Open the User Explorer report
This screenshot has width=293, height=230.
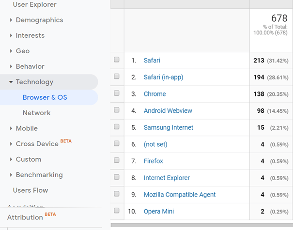(34, 4)
